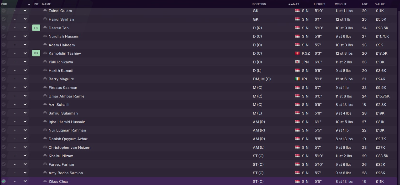Open position dropdown arrow for Nurullah Hussein

25,36
